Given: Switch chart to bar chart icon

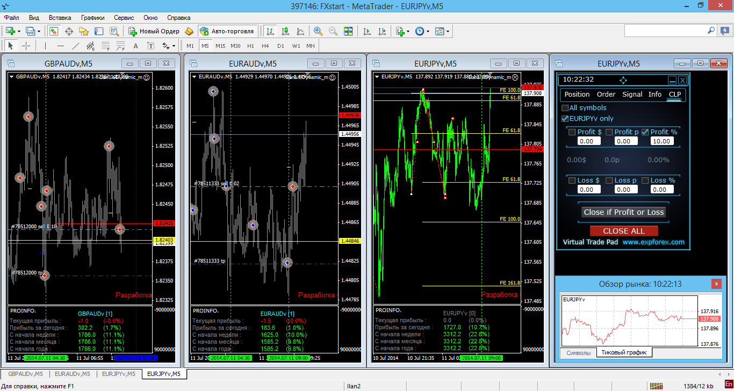Looking at the screenshot, I should (x=270, y=31).
